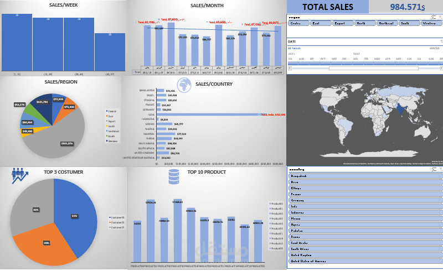Select Nigeria in the country slicer
The image size is (443, 271).
point(365,225)
